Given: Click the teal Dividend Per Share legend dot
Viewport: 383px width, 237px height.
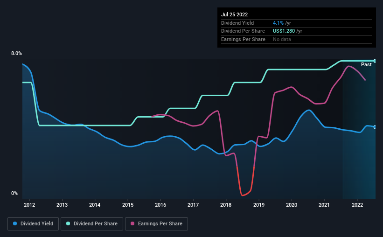Looking at the screenshot, I should pos(68,223).
